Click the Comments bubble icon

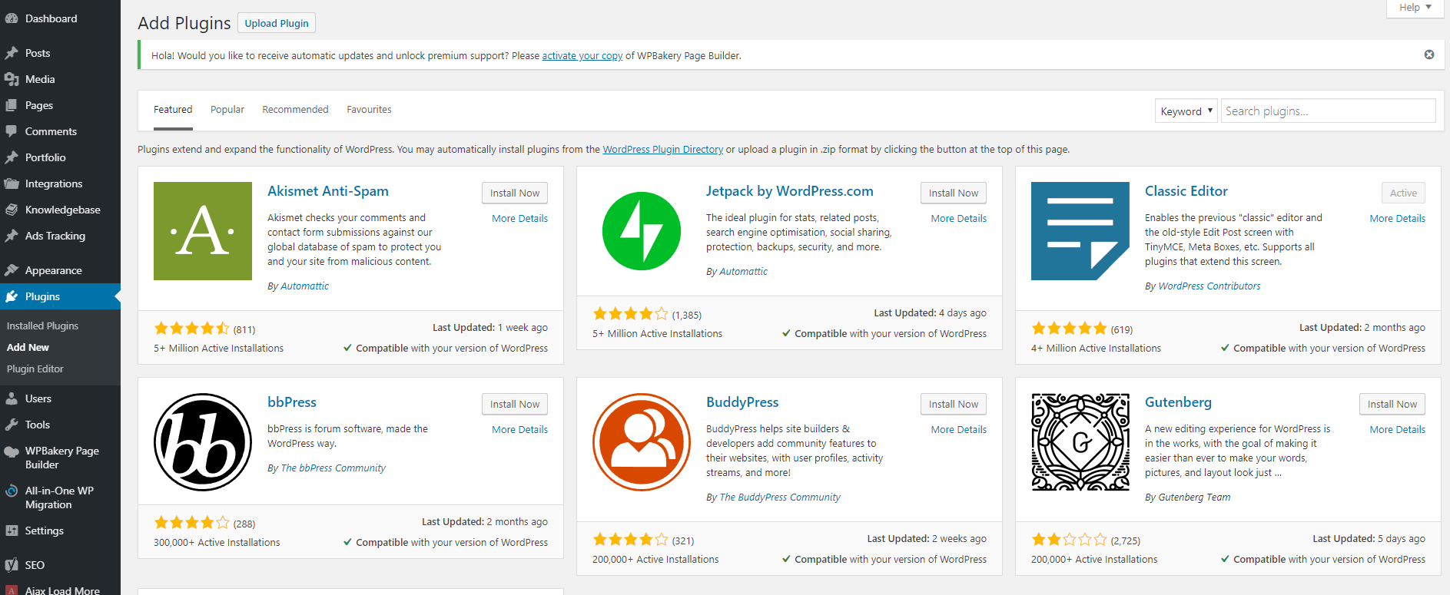point(12,131)
